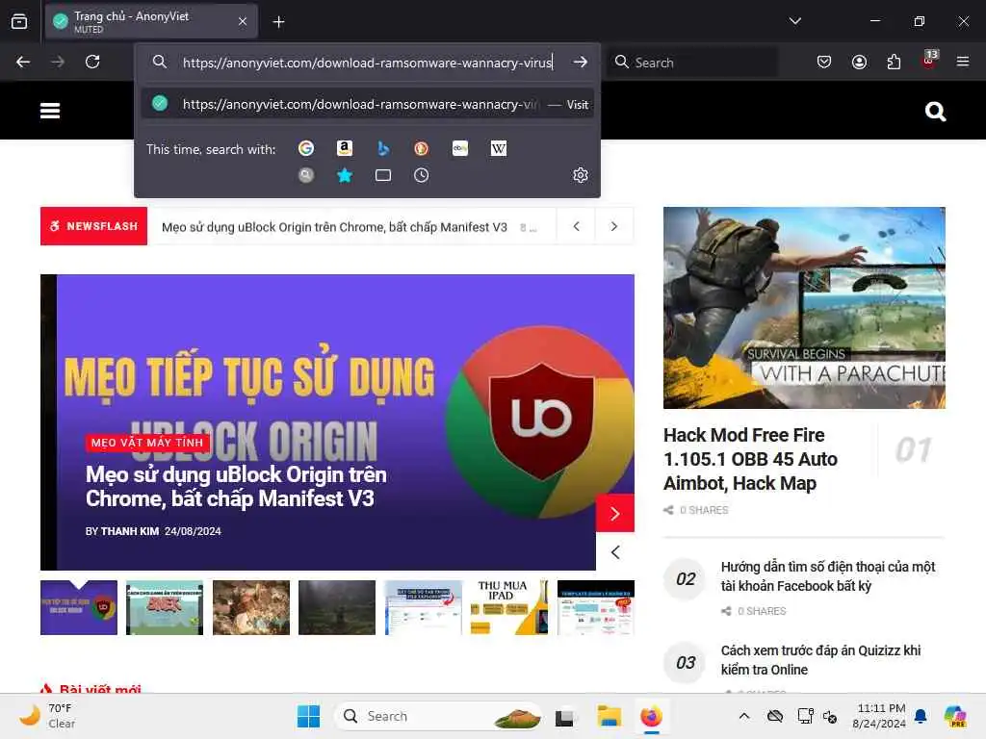
Task: Select last template slider thumbnail
Action: (x=595, y=608)
